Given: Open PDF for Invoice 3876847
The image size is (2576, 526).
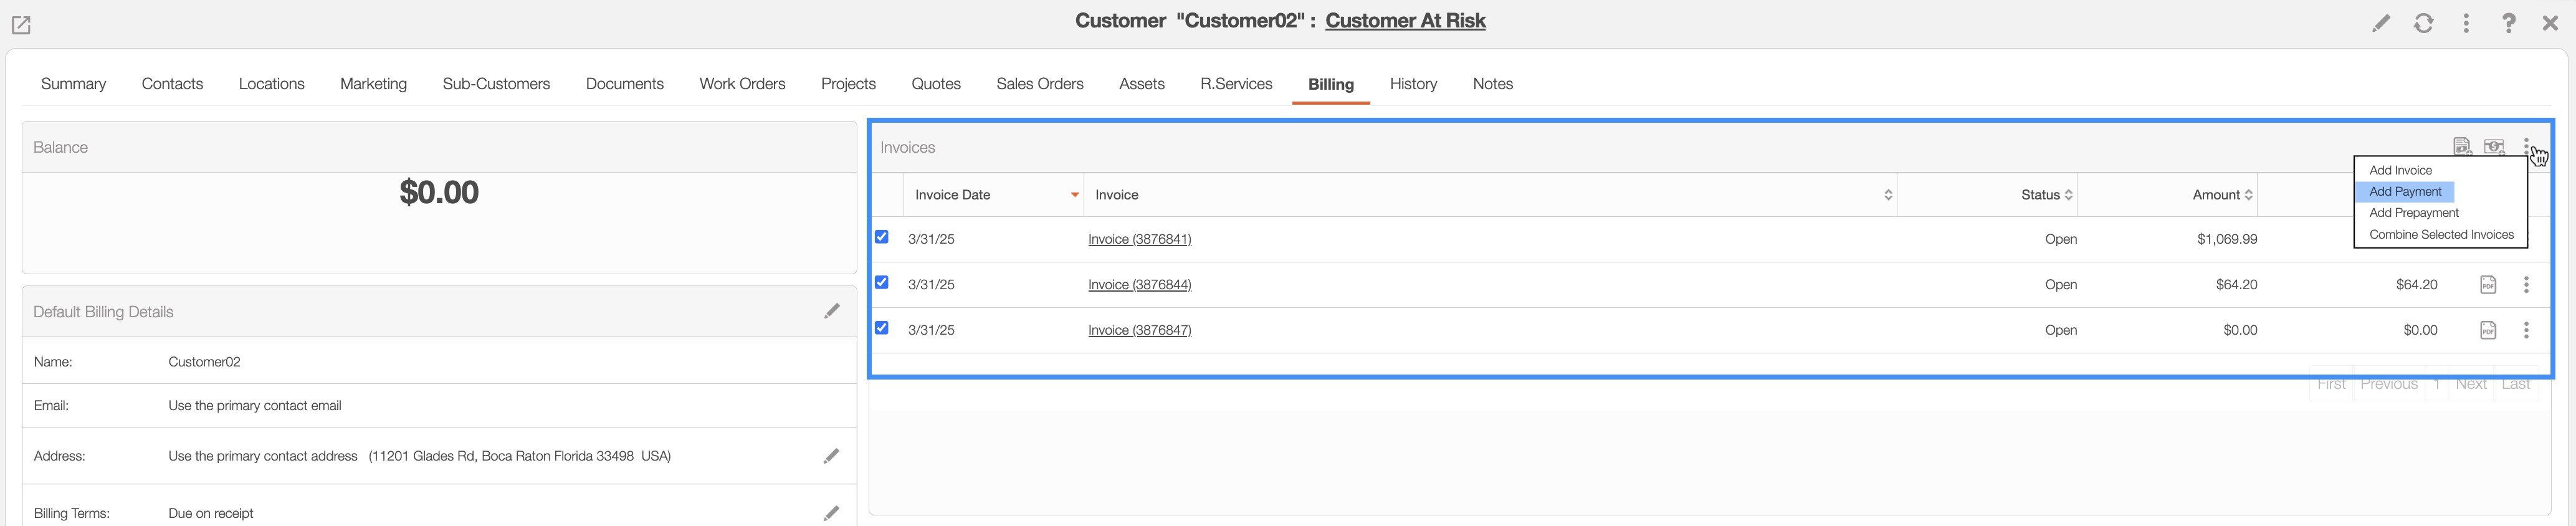Looking at the screenshot, I should pyautogui.click(x=2488, y=330).
